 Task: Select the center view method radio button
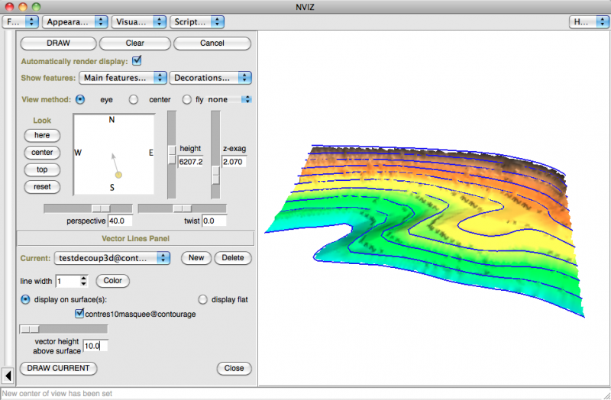(x=133, y=99)
